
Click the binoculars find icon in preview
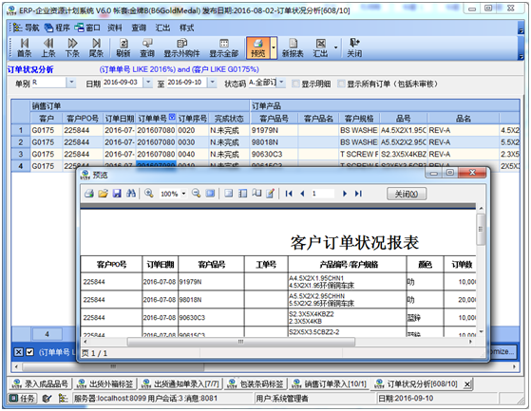[x=131, y=194]
